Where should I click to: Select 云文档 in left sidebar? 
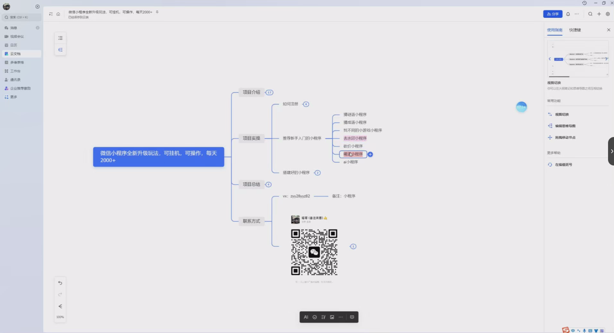point(21,54)
